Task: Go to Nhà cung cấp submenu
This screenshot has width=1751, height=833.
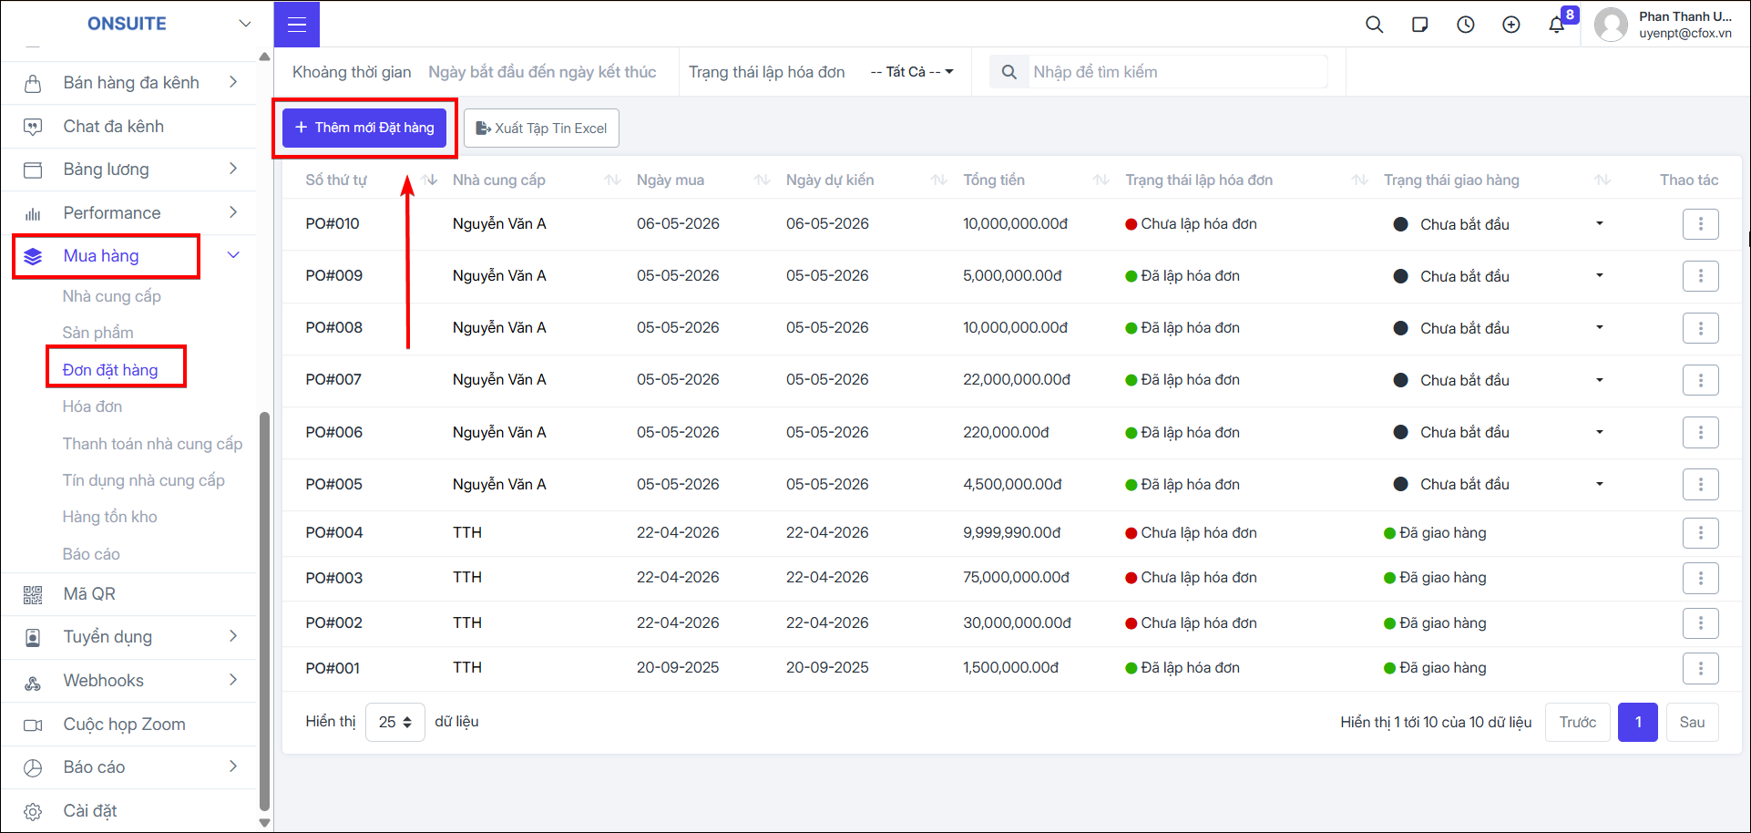Action: [111, 296]
